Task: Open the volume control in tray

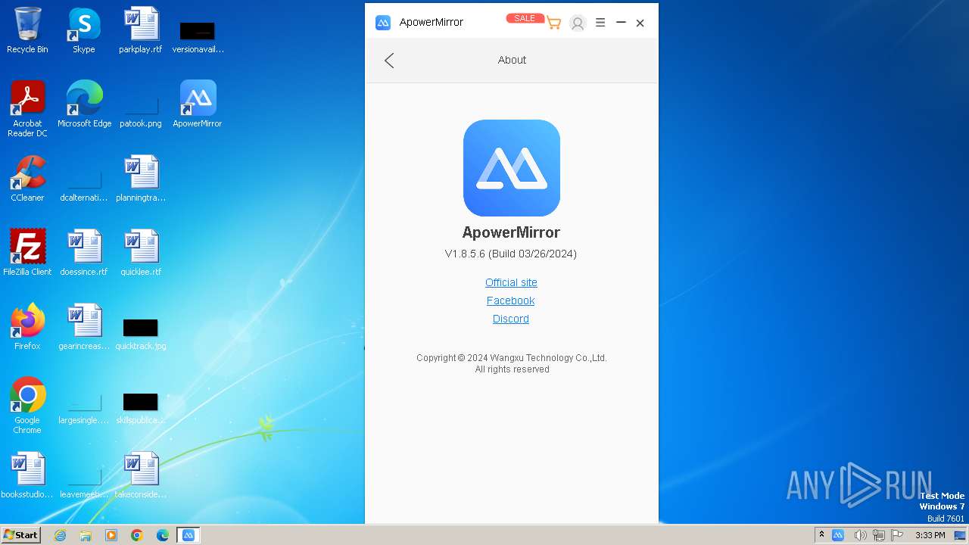Action: [x=860, y=535]
